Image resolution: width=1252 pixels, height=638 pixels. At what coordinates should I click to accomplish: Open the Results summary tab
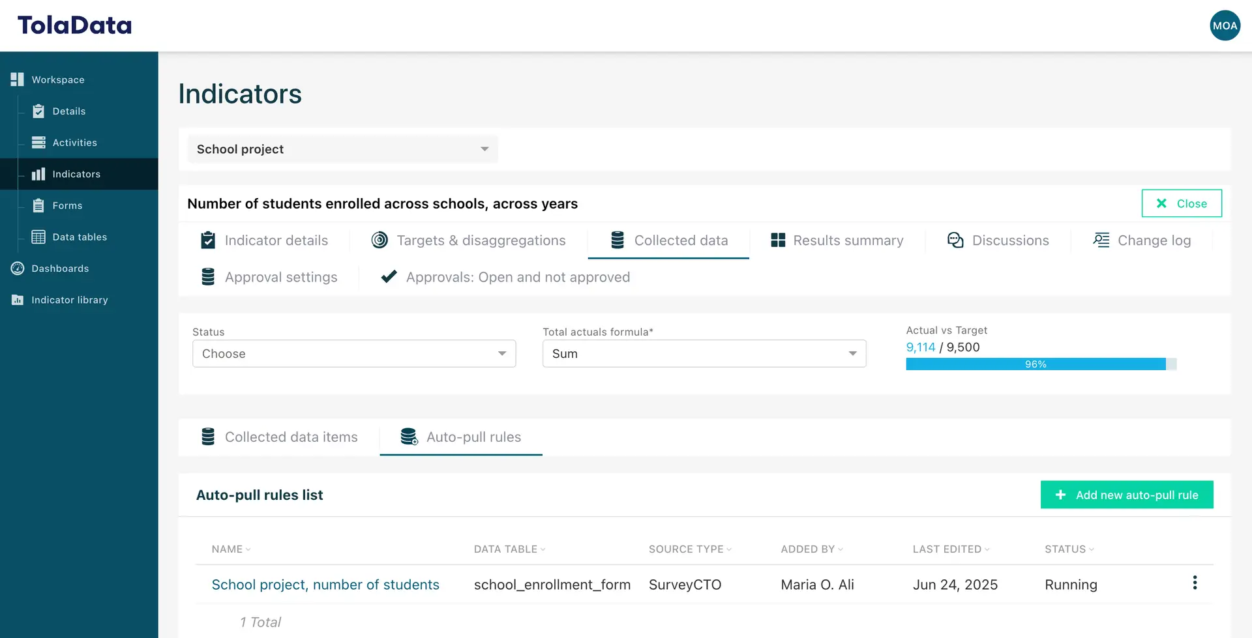coord(837,240)
